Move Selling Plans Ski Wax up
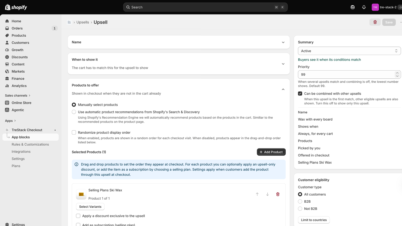Viewport: 402px width, 226px height. point(257,194)
